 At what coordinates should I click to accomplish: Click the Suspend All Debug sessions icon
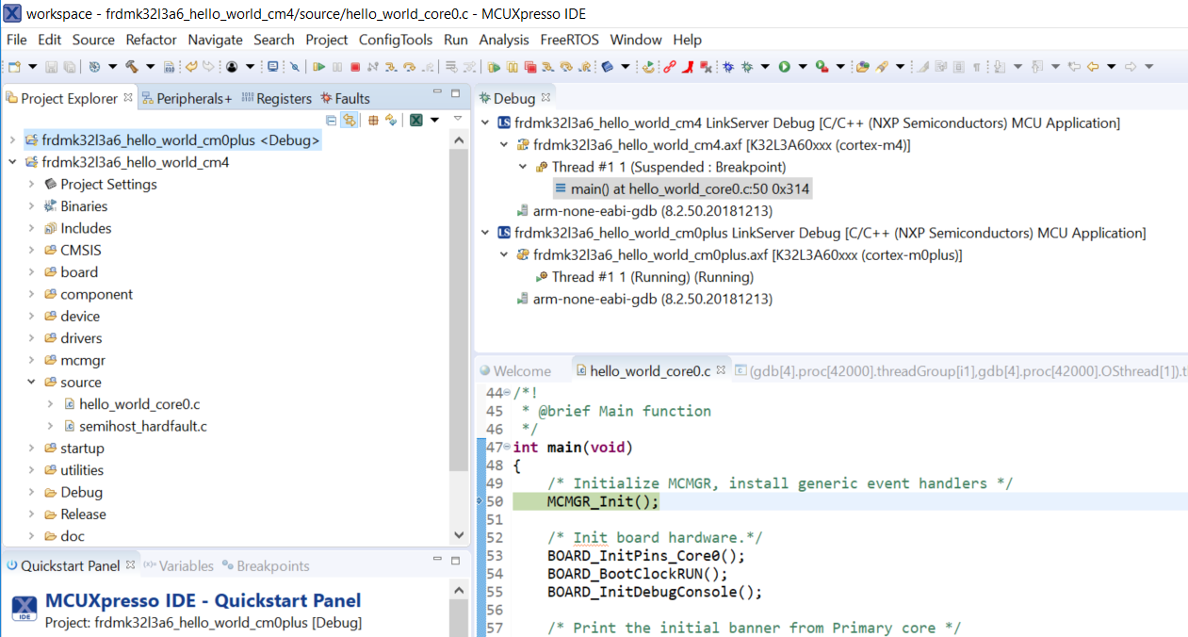(513, 67)
